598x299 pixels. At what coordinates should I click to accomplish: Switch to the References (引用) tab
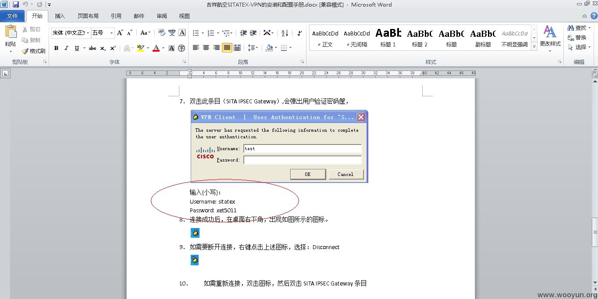(x=116, y=16)
